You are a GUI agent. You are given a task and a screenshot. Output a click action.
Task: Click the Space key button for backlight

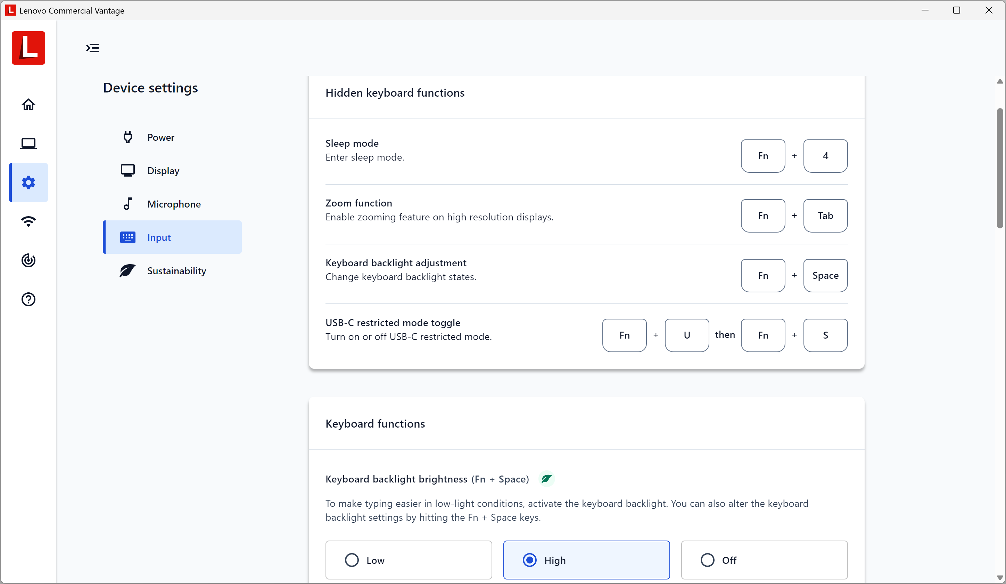point(825,276)
